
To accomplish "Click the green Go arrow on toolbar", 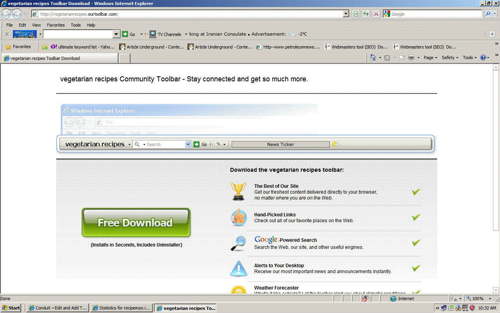I will point(125,34).
